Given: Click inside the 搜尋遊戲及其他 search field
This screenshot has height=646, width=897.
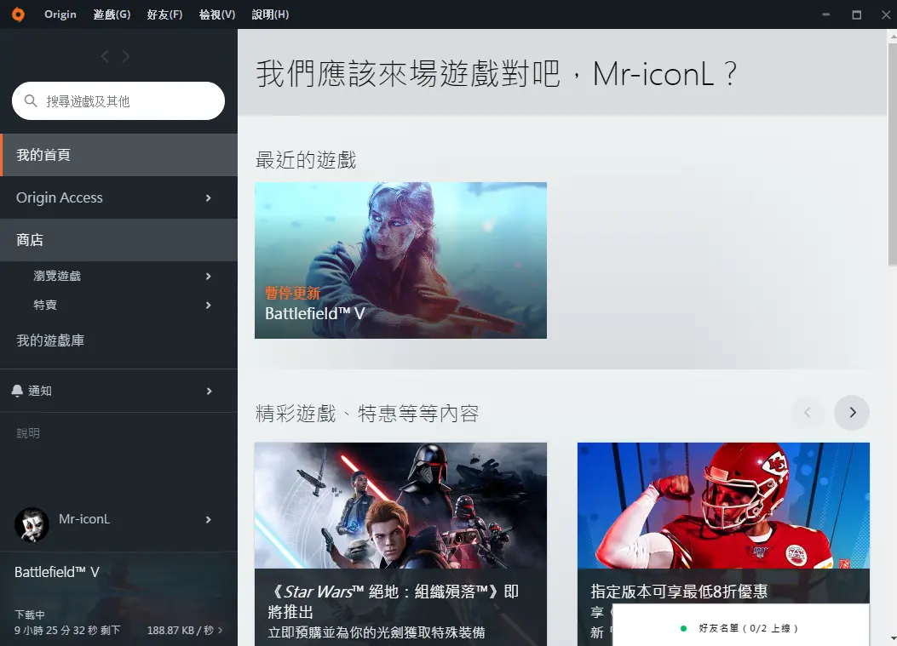Looking at the screenshot, I should (x=118, y=101).
